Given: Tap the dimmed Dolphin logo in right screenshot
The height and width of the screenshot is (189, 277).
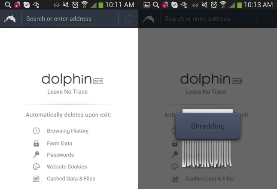Looking at the screenshot, I should (149, 19).
